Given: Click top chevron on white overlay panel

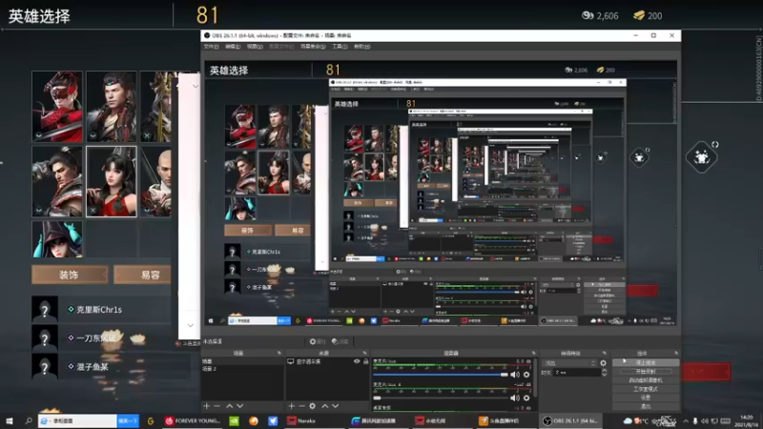Looking at the screenshot, I should 196,86.
